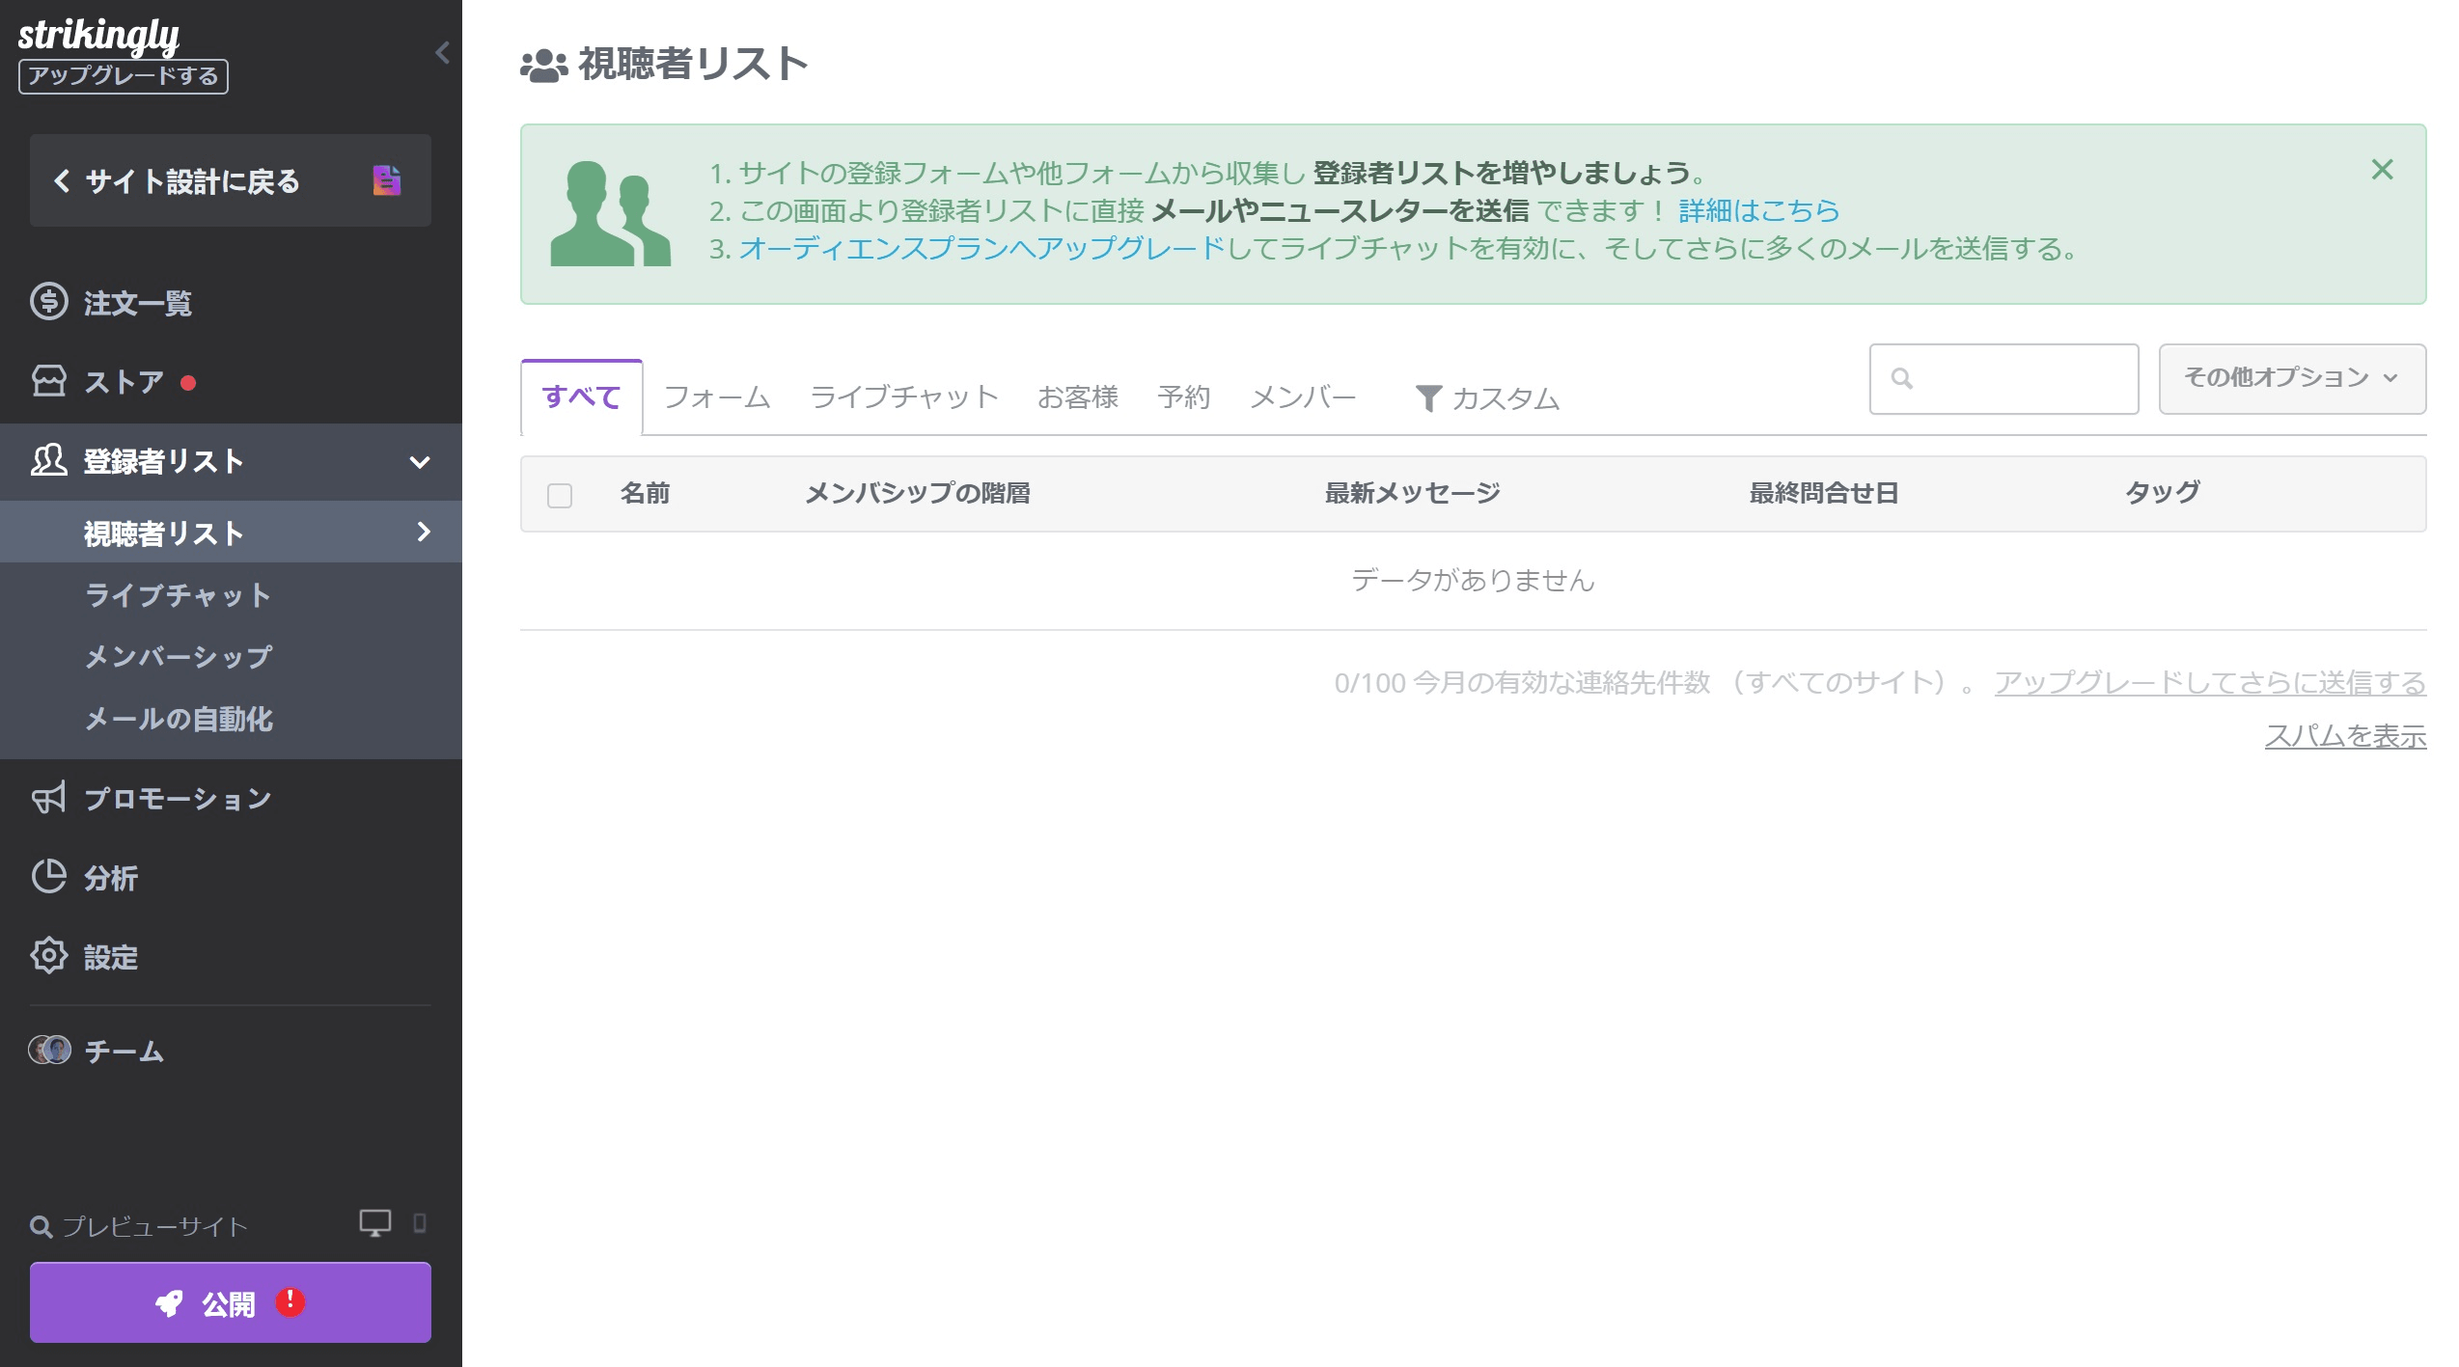The image size is (2459, 1367).
Task: Collapse the 登録者リスト section chevron
Action: tap(420, 462)
